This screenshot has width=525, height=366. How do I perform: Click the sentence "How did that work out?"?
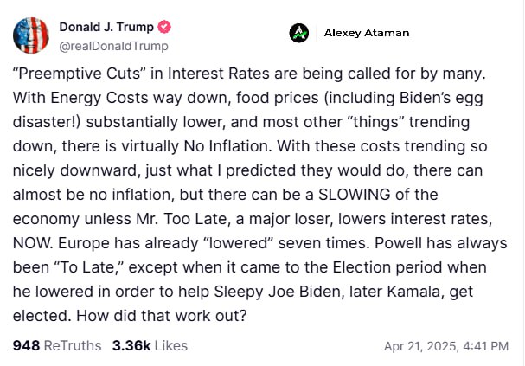[x=162, y=316]
